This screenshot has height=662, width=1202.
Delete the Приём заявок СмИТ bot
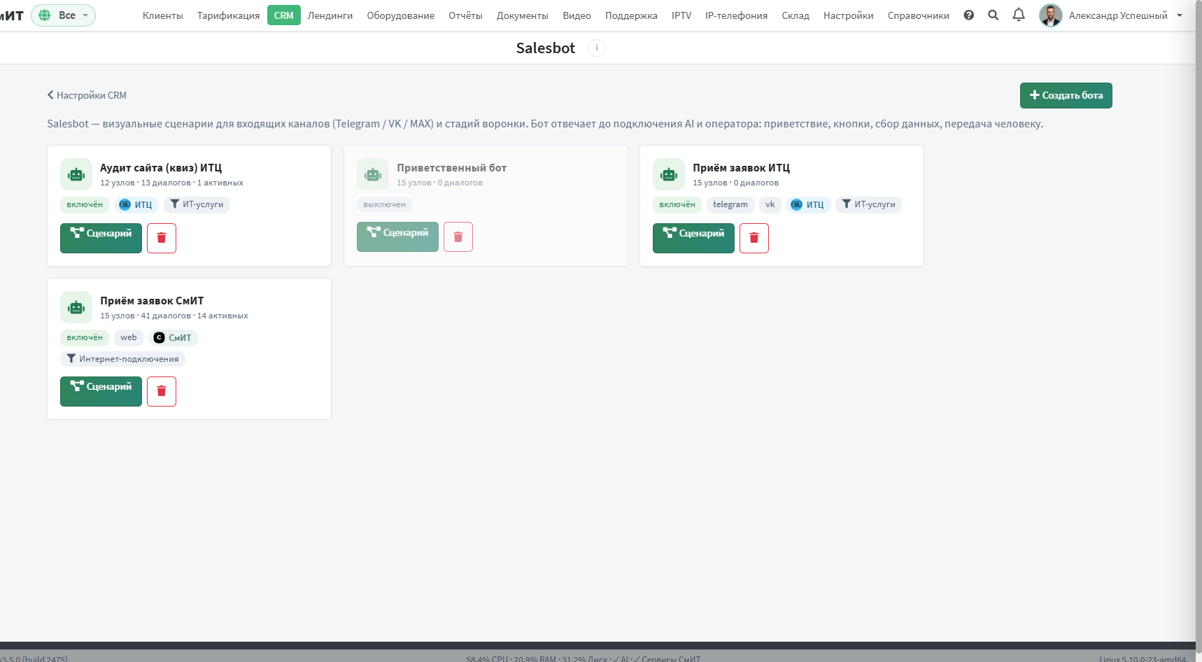tap(162, 391)
